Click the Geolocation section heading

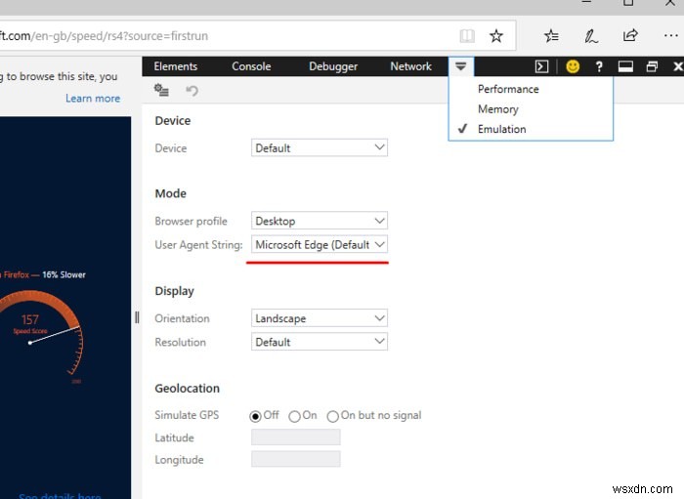click(188, 389)
